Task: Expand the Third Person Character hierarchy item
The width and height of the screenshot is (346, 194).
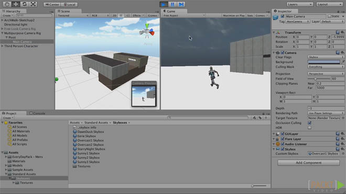Action: [x=2, y=46]
